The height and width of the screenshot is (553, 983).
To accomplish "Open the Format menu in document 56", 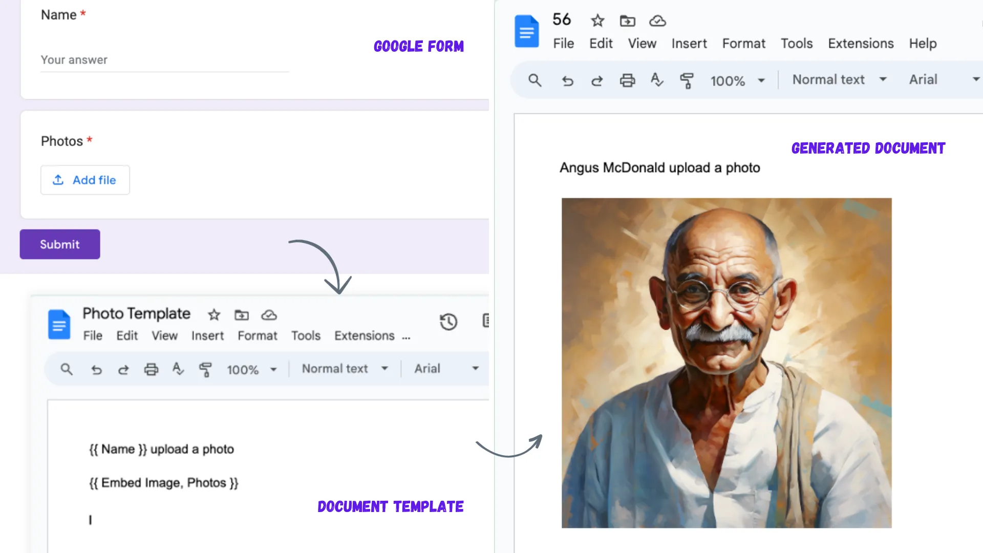I will tap(743, 44).
